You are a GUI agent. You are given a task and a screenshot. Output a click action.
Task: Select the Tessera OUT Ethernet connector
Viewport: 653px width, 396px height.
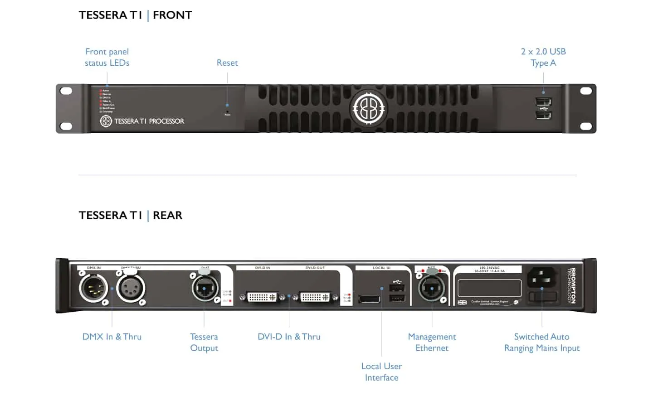click(x=205, y=288)
